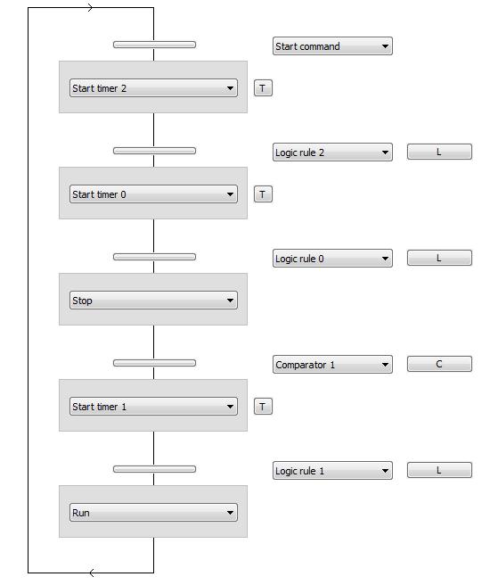This screenshot has height=585, width=490.
Task: Select the transition bar above Start timer 2
Action: (x=154, y=45)
